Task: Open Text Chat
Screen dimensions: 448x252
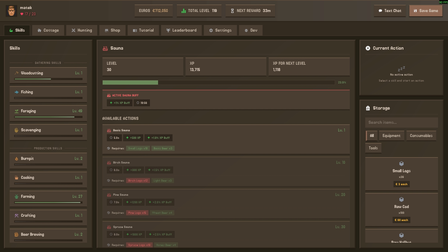Action: 390,11
